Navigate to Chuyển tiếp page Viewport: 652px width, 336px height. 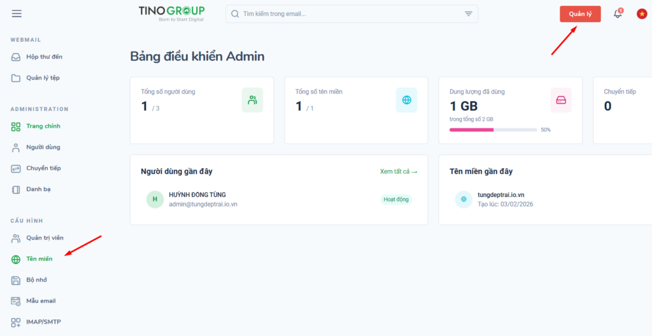[43, 168]
